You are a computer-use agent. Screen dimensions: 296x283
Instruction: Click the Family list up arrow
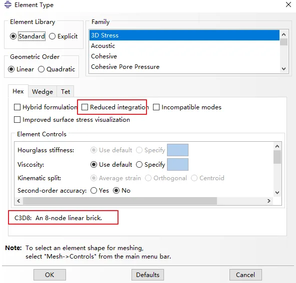(283, 34)
